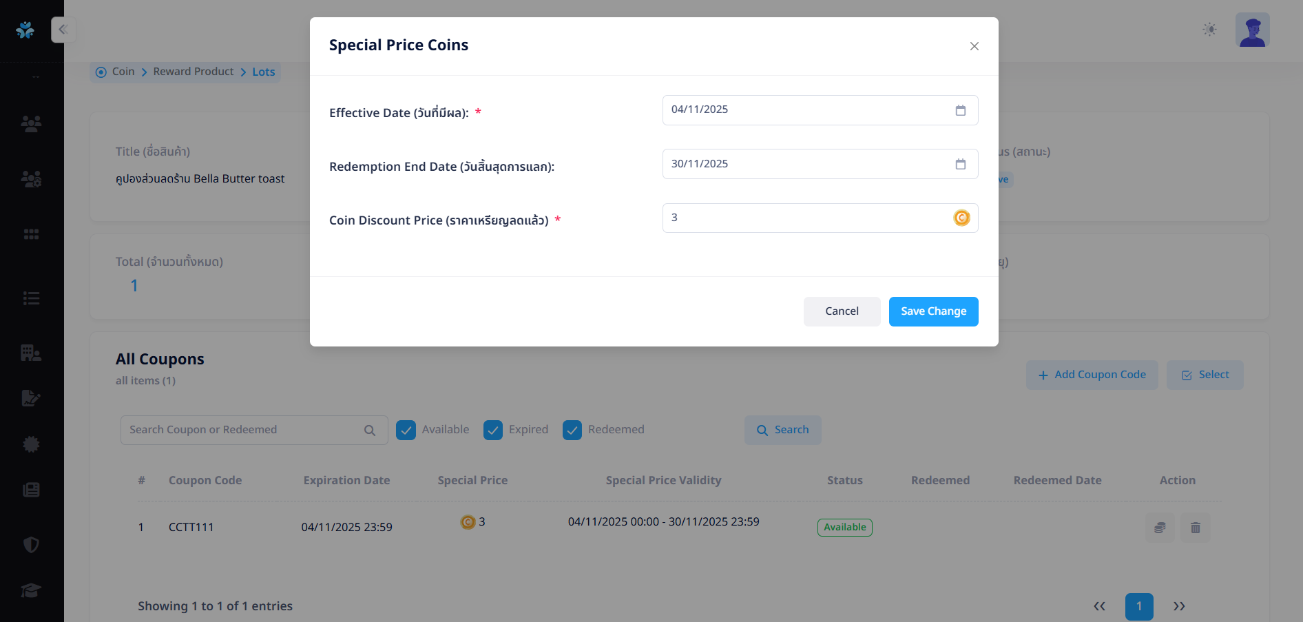Click the Coin Discount Price input field

pos(806,218)
